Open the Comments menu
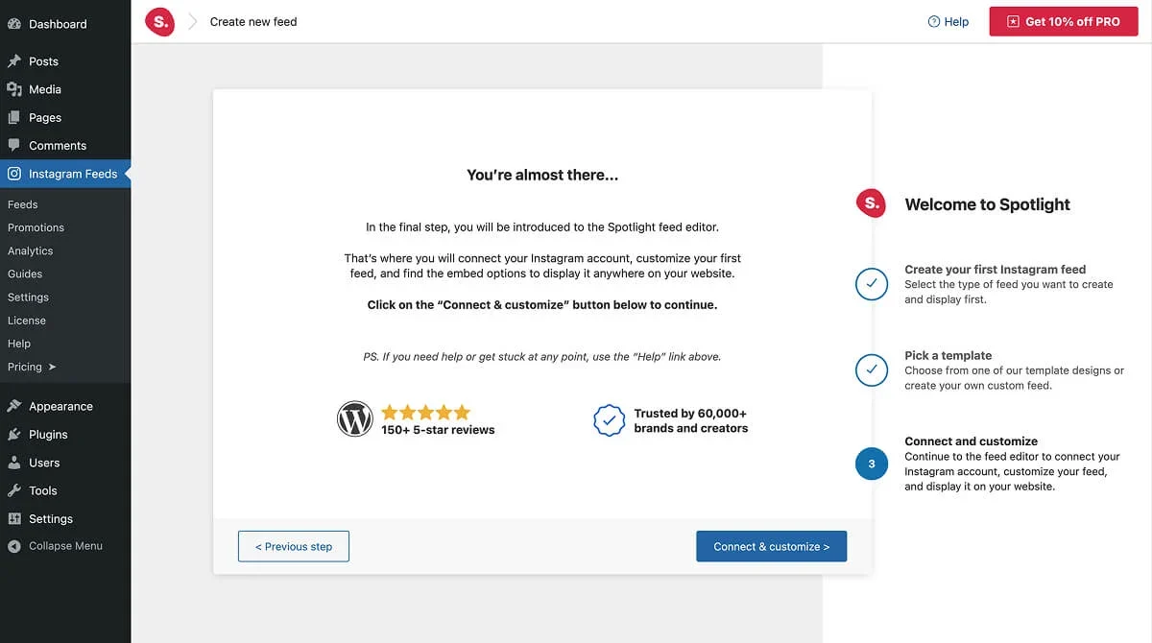1152x643 pixels. tap(65, 146)
